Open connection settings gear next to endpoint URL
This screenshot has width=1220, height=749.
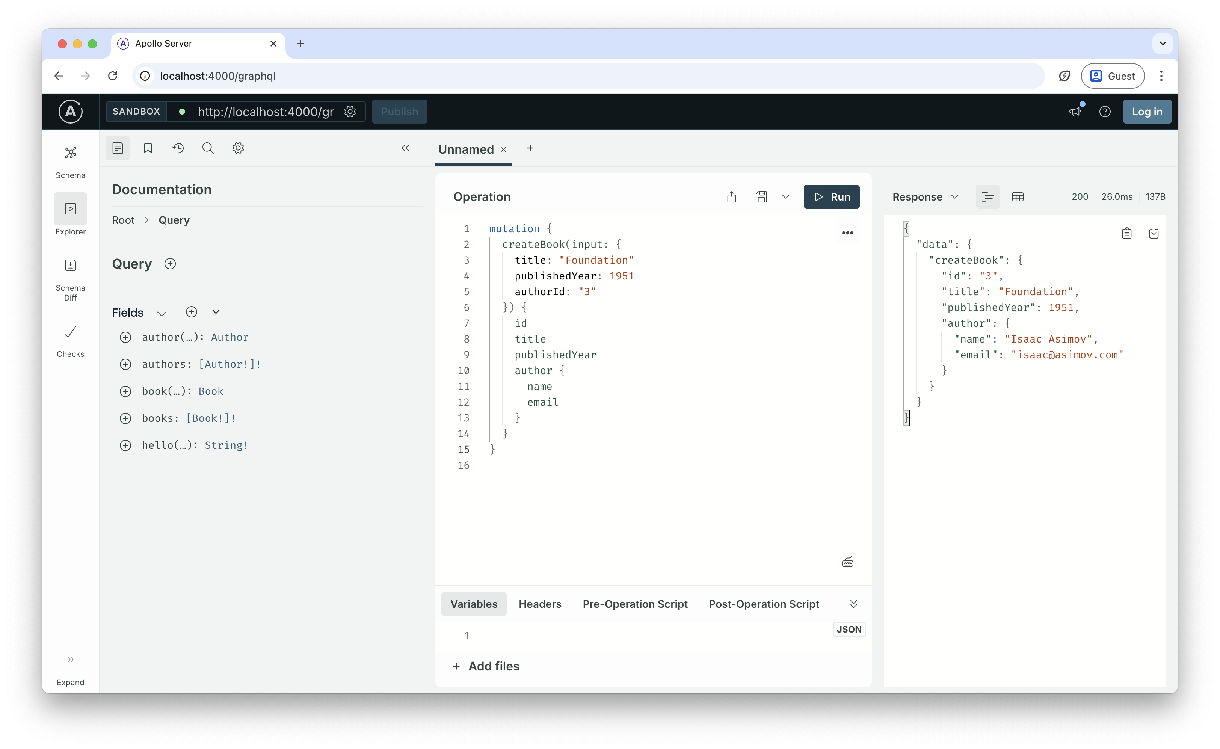(x=350, y=112)
